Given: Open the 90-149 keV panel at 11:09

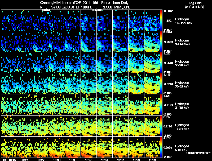Looking at the screenshot, I should 152,41.
